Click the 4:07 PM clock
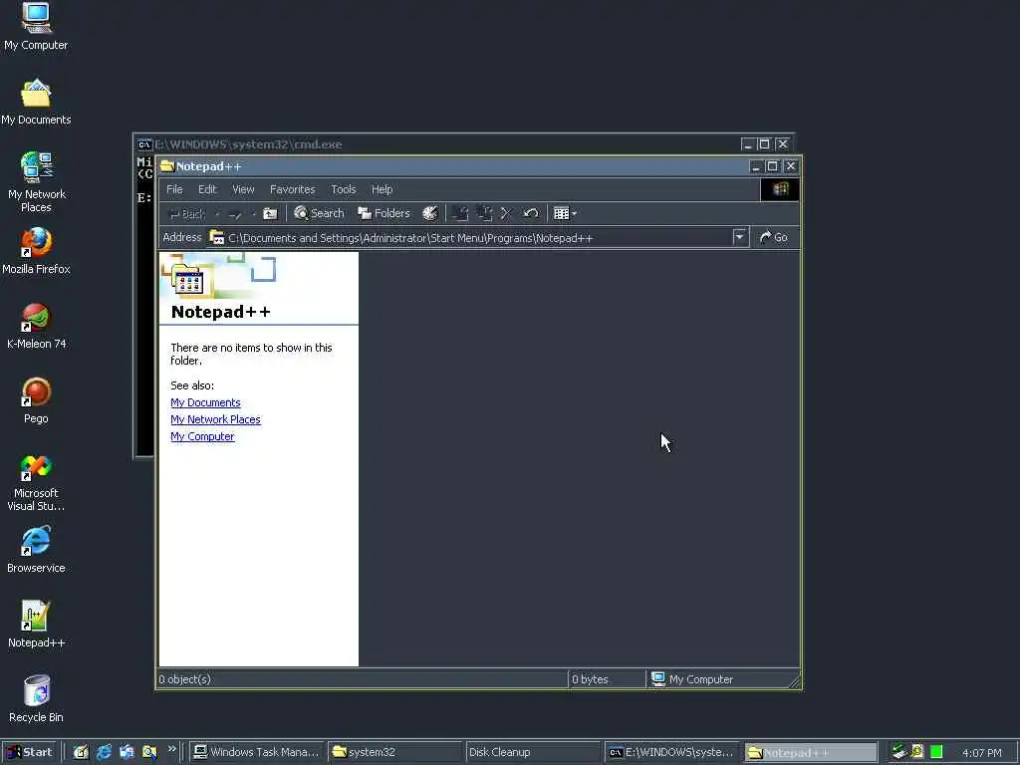 point(981,753)
